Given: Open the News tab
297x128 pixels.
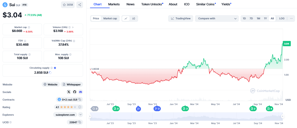Looking at the screenshot, I should click(131, 4).
